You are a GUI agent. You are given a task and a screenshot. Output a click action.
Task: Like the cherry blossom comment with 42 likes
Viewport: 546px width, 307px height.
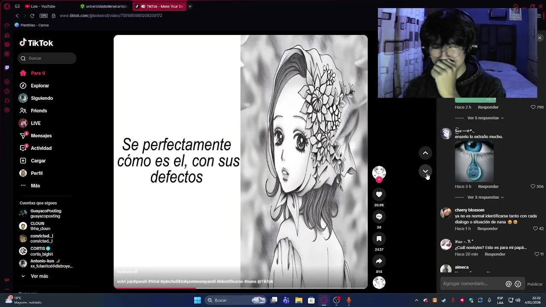click(x=535, y=229)
